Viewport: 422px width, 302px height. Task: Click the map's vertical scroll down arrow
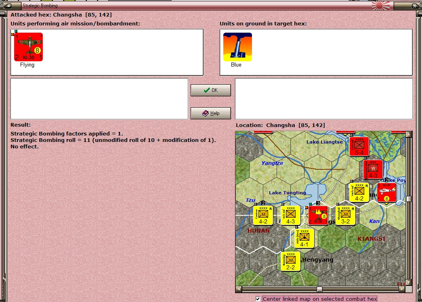coord(409,283)
